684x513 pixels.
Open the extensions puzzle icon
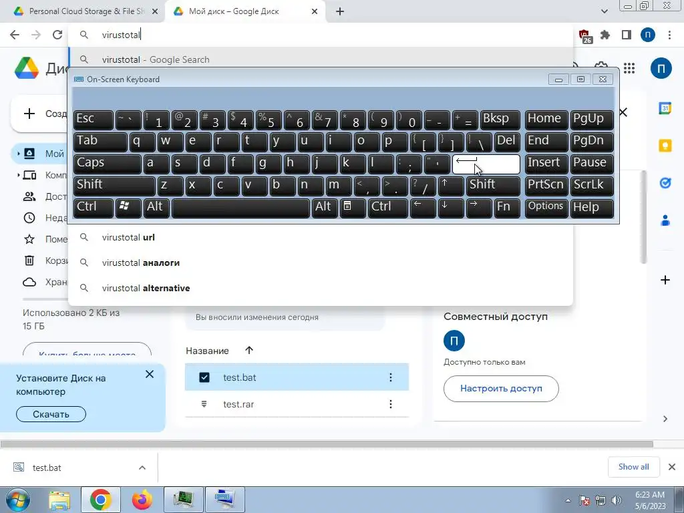pos(605,35)
